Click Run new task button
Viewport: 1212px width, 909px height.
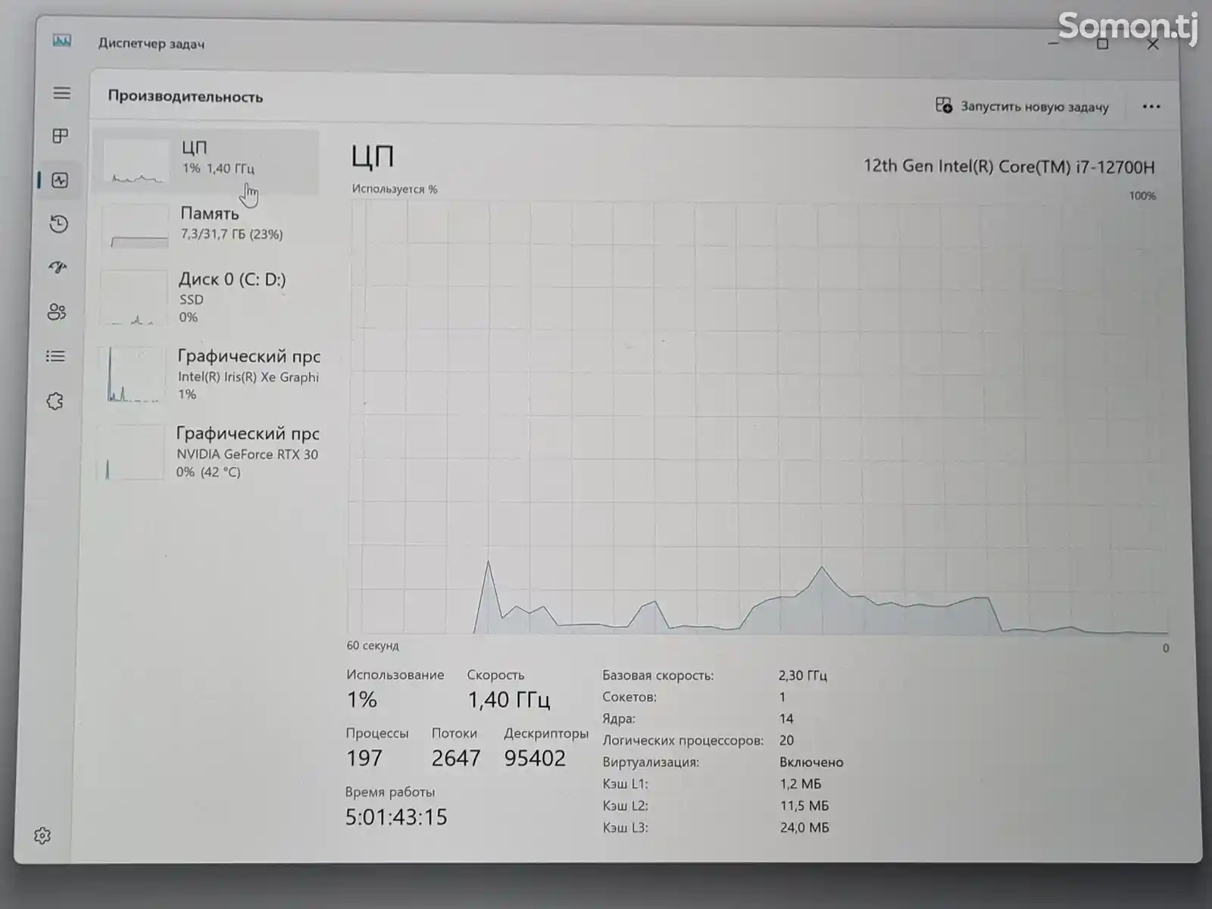pos(1022,106)
